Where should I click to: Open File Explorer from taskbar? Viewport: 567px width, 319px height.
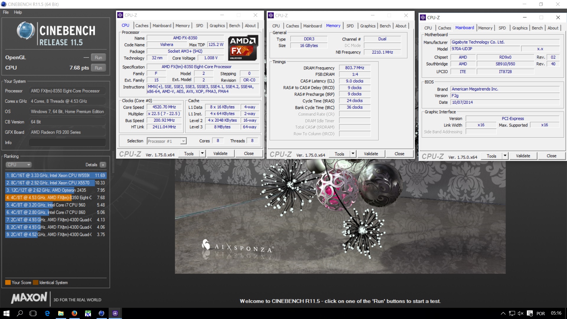pyautogui.click(x=61, y=313)
